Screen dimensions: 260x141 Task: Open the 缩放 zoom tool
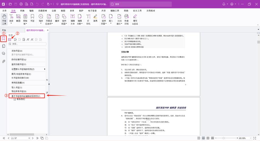pyautogui.click(x=41, y=19)
